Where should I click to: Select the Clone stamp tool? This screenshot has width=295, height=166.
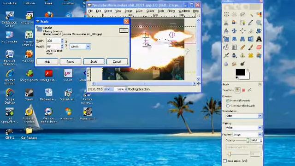click(x=242, y=55)
